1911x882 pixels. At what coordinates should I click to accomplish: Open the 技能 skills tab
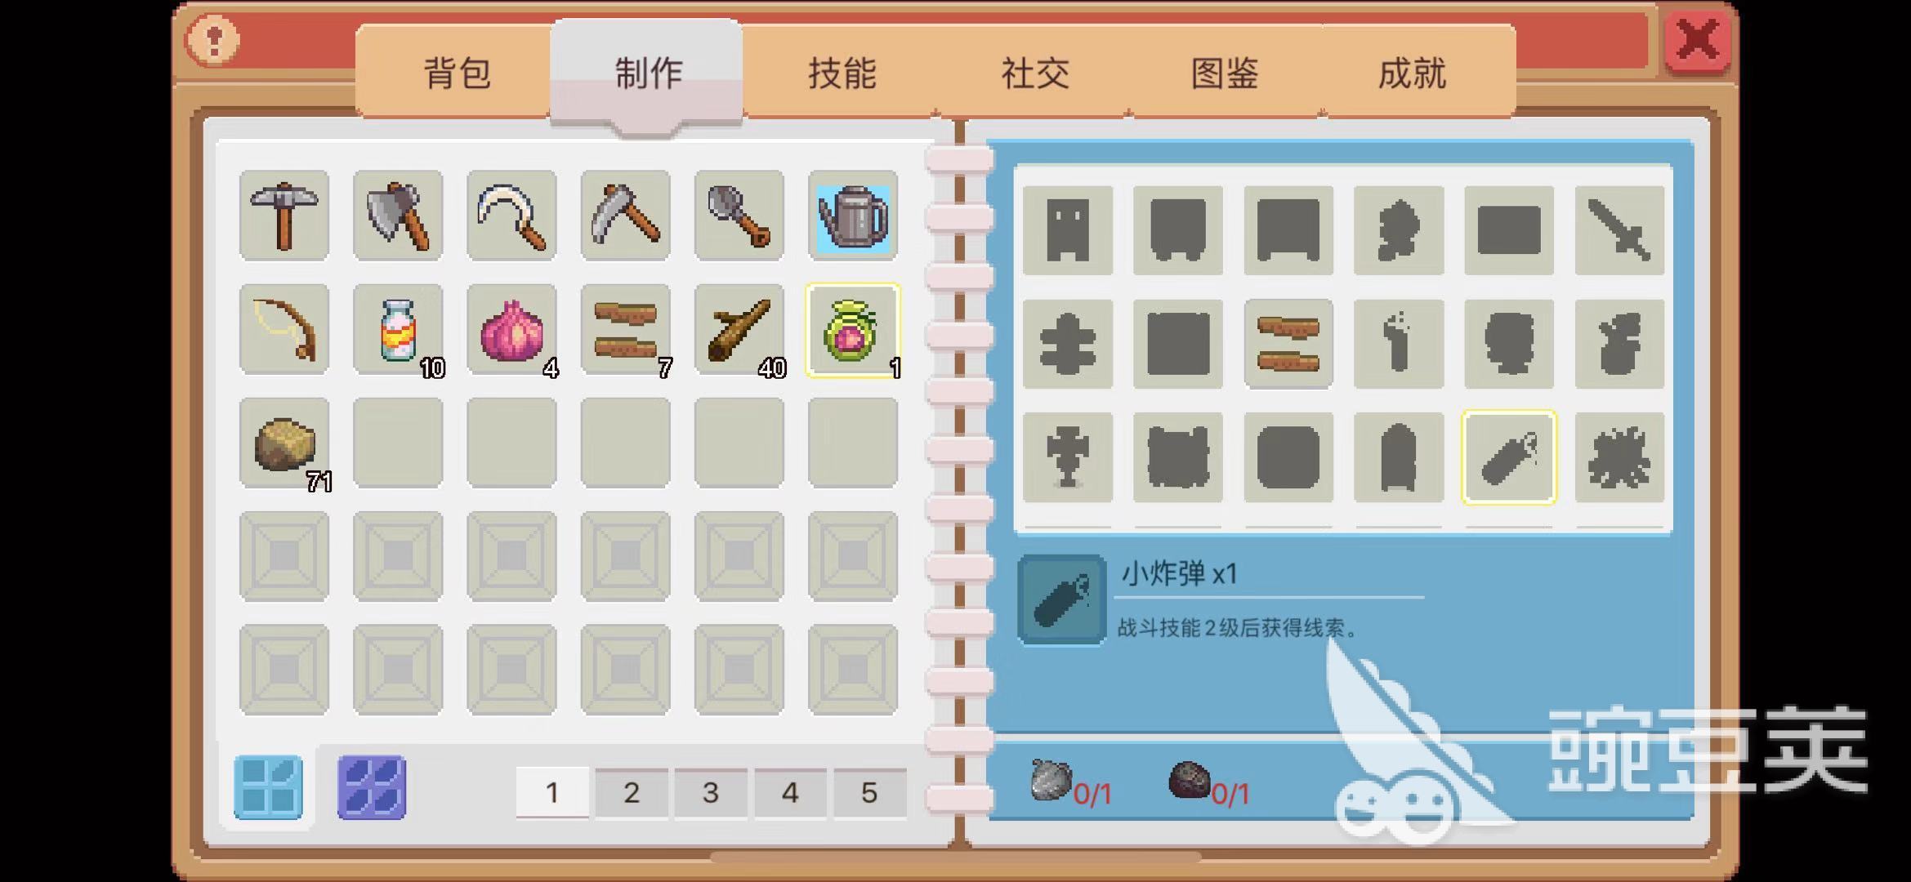click(x=842, y=73)
